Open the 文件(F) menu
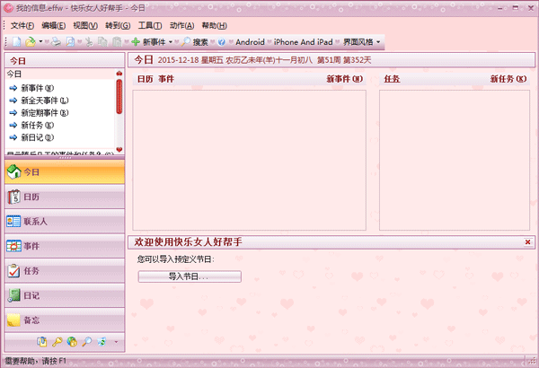Screen dimensions: 539x368 22,25
